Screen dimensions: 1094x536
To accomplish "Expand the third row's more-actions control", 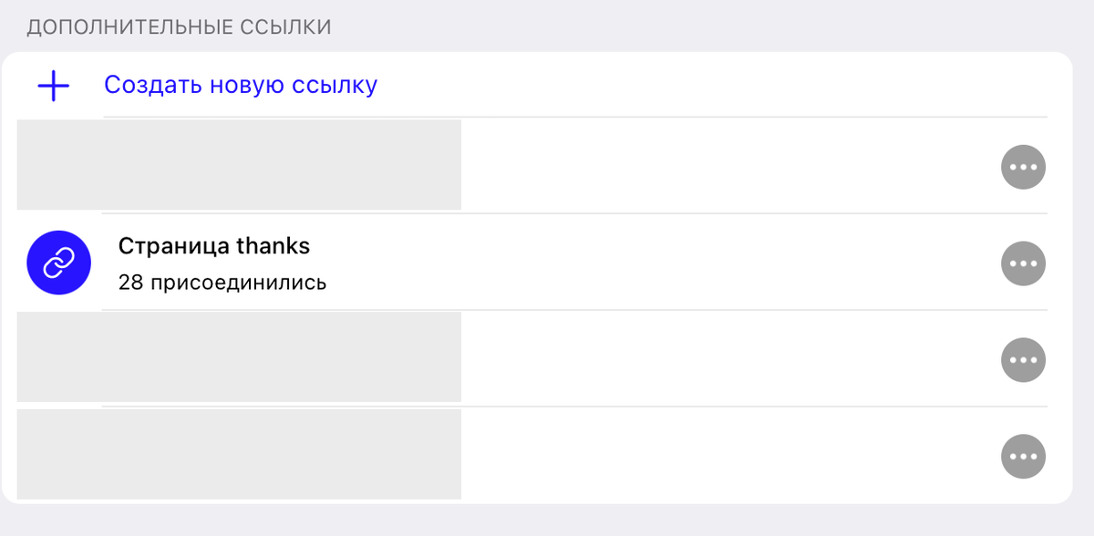I will pos(1023,360).
